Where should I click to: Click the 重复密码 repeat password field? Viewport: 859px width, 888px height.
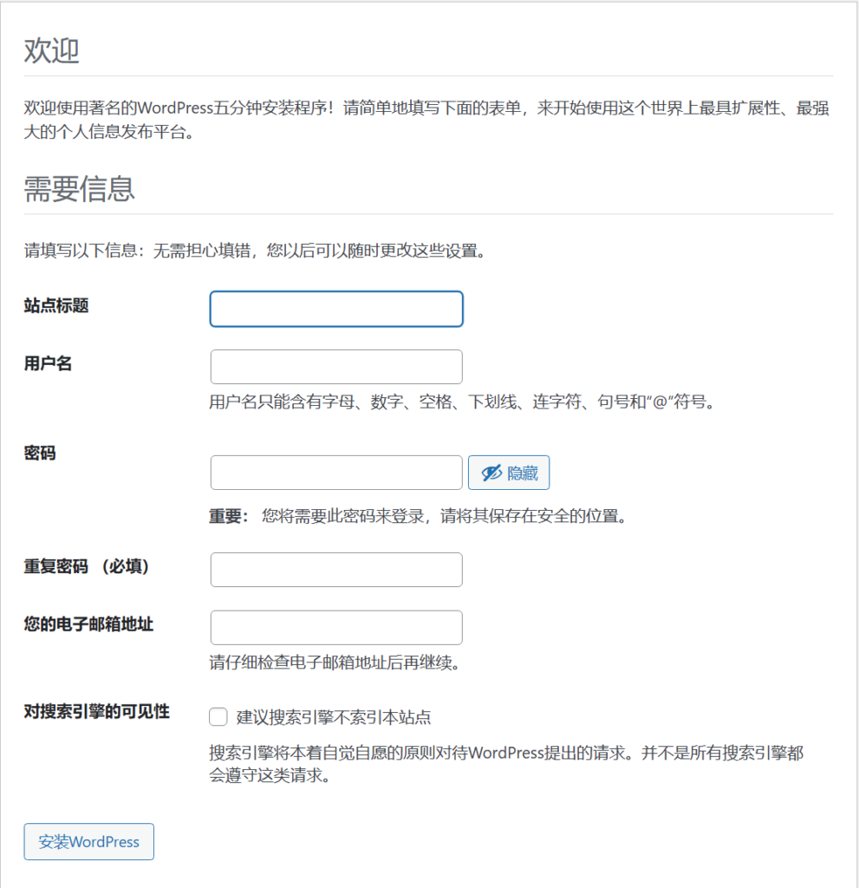336,570
